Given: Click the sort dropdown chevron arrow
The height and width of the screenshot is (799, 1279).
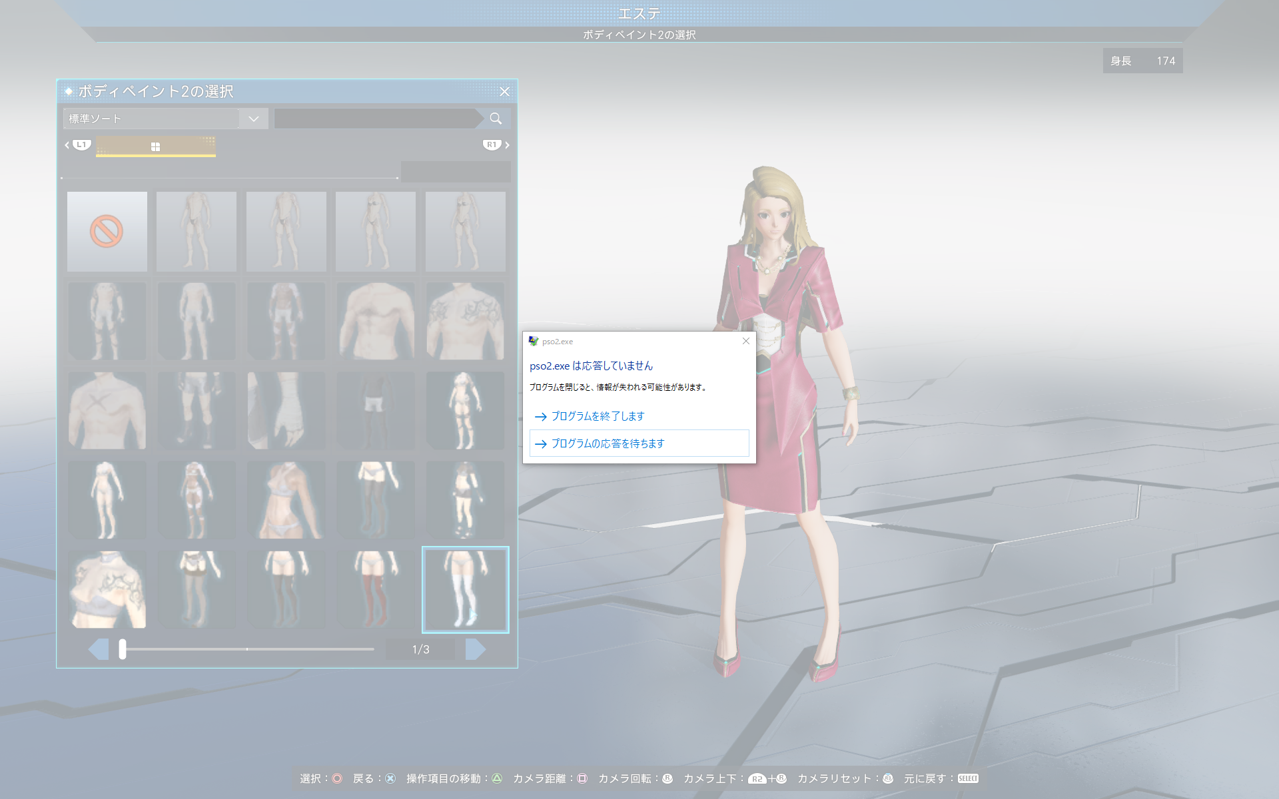Looking at the screenshot, I should pos(254,119).
